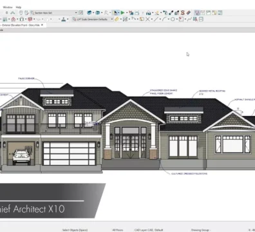Select the arrow Select Objects tool

tap(115, 13)
